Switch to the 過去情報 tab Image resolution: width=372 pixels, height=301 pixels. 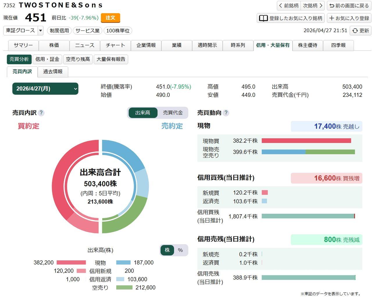click(53, 72)
